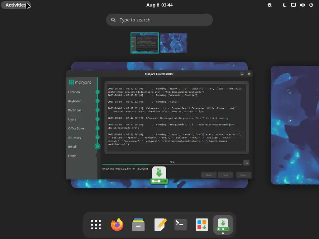The height and width of the screenshot is (239, 319).
Task: Click the Back button in installer
Action: tap(209, 175)
